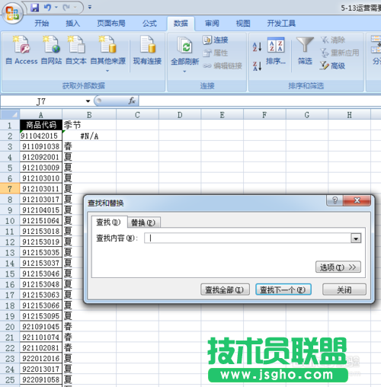Open undo history dropdown arrow
The image size is (381, 387).
click(56, 8)
